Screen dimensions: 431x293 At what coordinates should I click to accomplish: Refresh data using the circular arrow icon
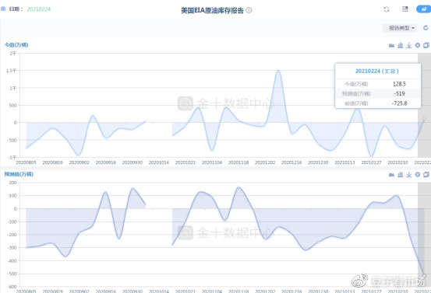pos(426,28)
